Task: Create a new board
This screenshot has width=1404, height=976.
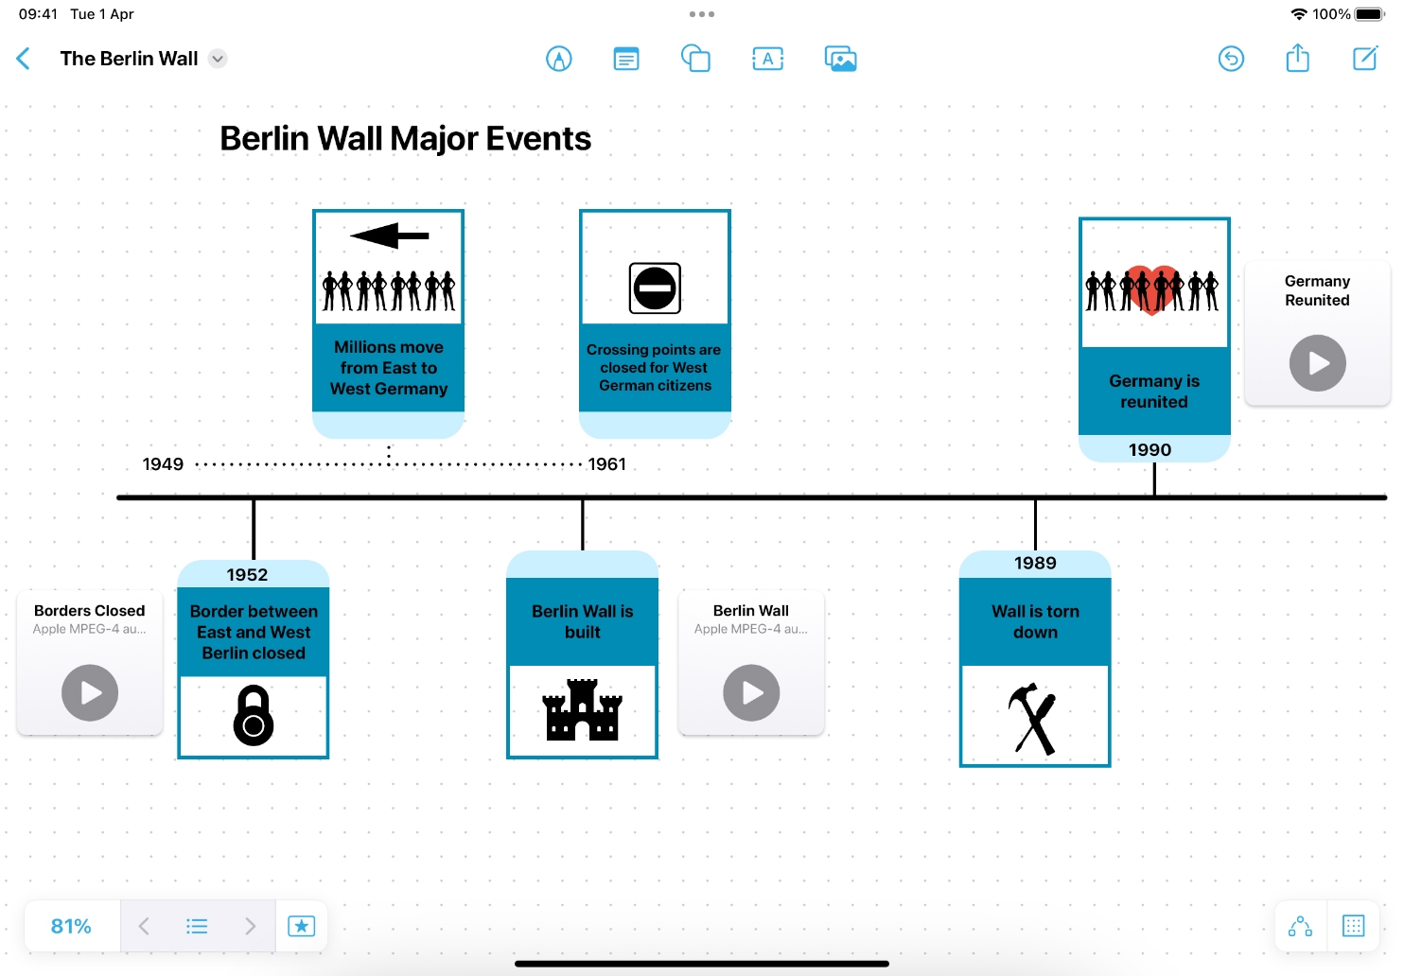Action: pyautogui.click(x=1364, y=60)
